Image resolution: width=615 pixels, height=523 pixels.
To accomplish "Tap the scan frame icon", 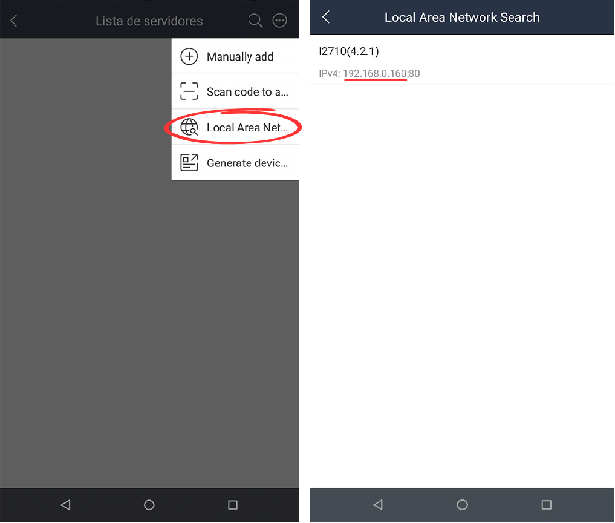I will point(189,91).
